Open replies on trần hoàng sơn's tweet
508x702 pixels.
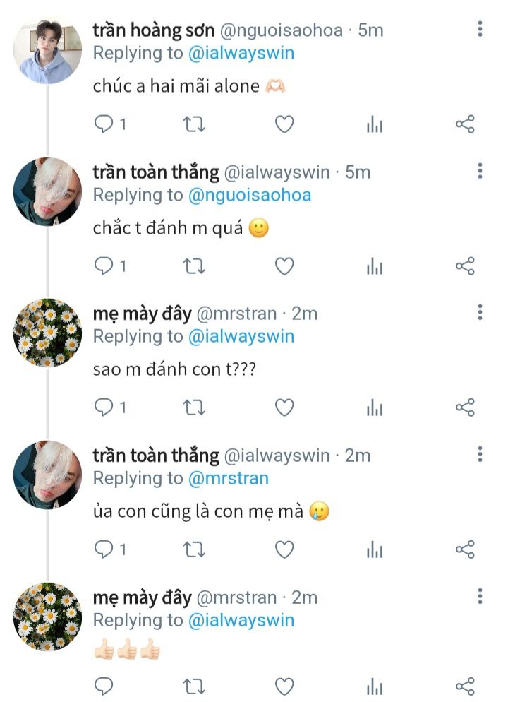(104, 125)
